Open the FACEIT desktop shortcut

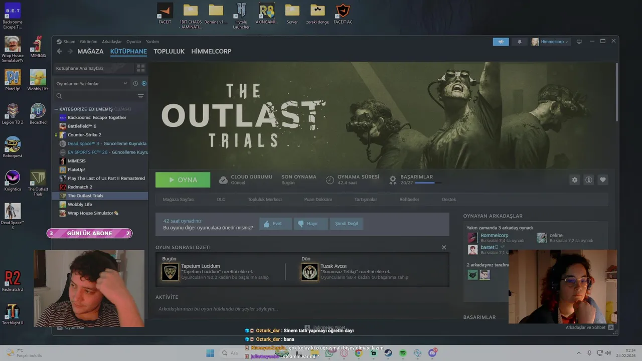(165, 14)
